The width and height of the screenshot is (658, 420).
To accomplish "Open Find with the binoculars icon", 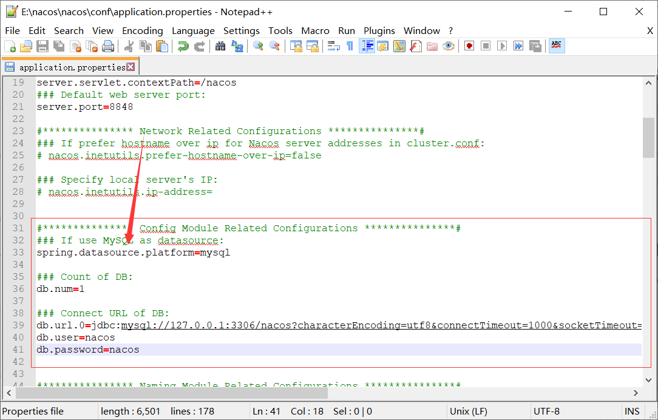I will [220, 46].
